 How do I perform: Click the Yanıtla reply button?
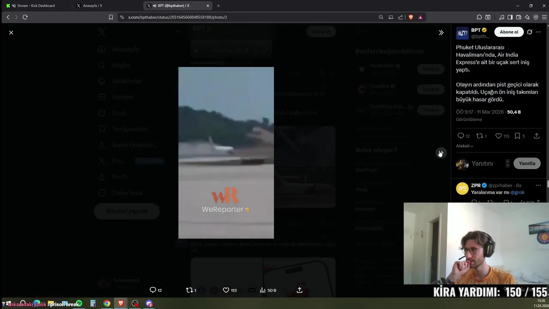click(x=527, y=164)
